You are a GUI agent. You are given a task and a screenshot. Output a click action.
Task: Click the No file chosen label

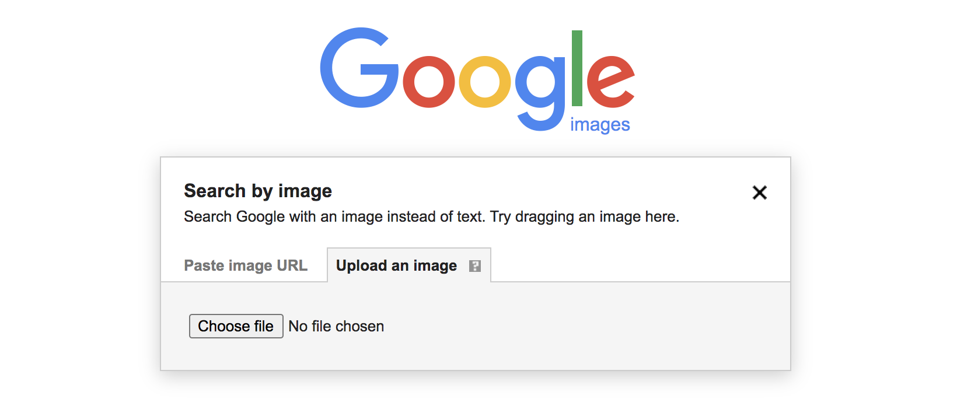[x=336, y=326]
